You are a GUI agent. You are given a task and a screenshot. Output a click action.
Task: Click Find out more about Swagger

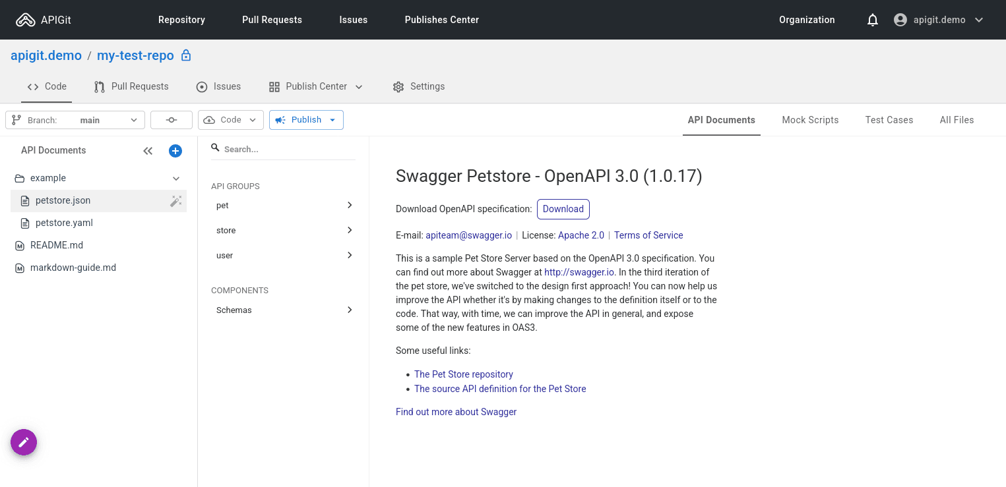coord(456,412)
